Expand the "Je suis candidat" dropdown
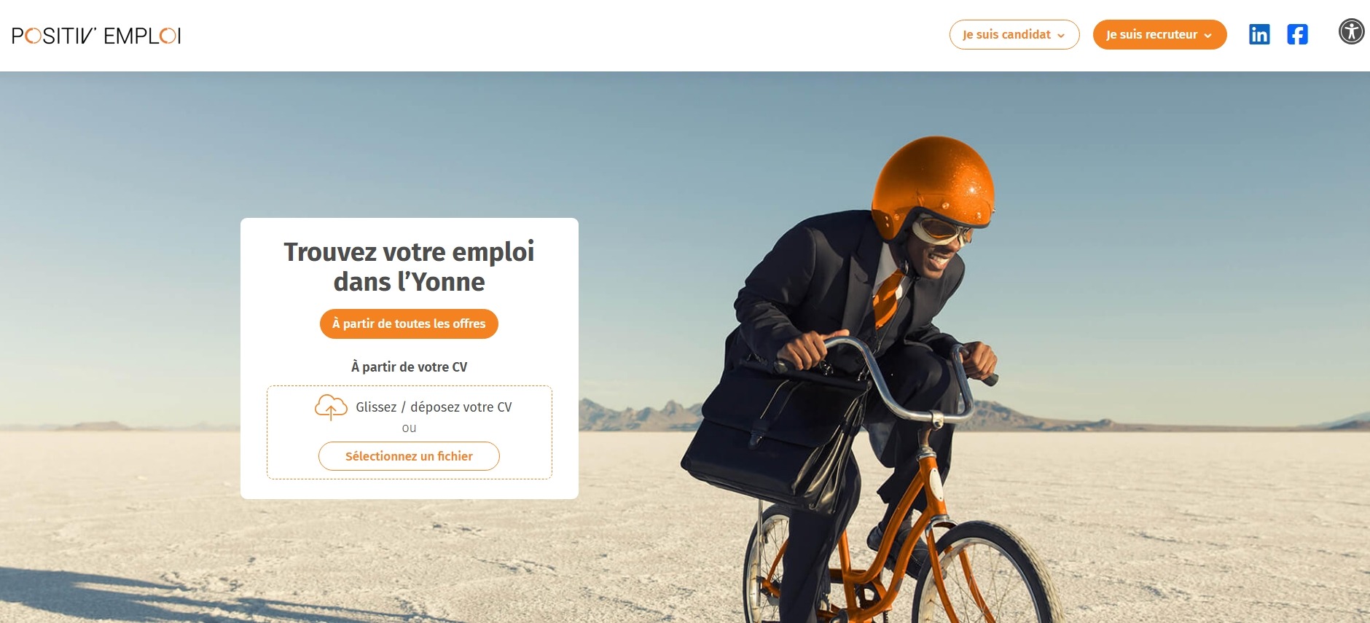 point(1014,34)
